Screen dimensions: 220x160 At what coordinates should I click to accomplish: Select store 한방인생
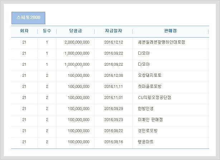[145, 108]
